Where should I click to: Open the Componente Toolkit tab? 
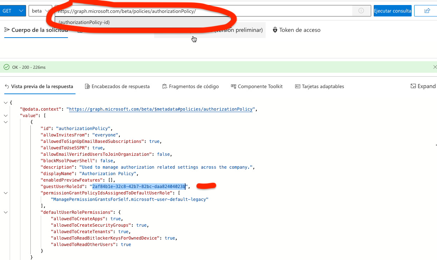click(257, 86)
